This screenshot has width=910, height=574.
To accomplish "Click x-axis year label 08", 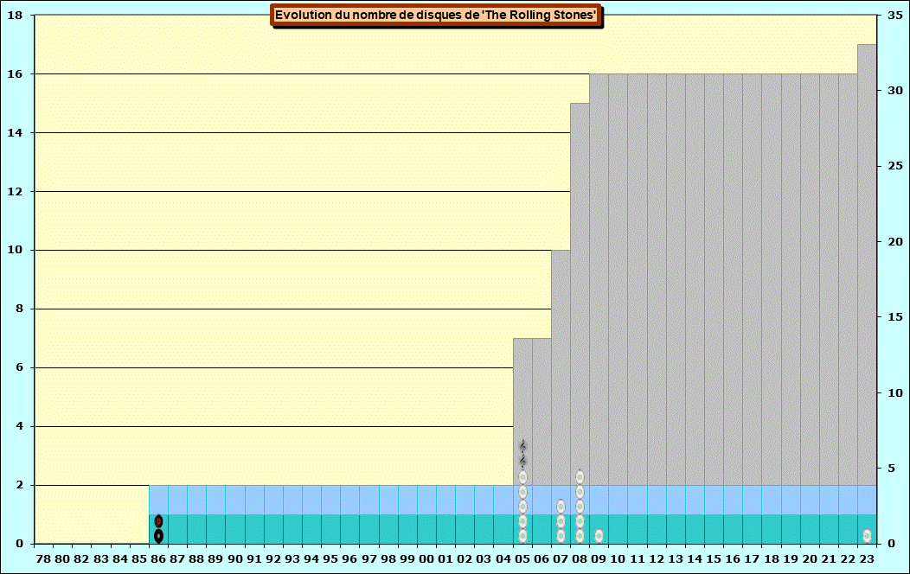I will click(580, 559).
